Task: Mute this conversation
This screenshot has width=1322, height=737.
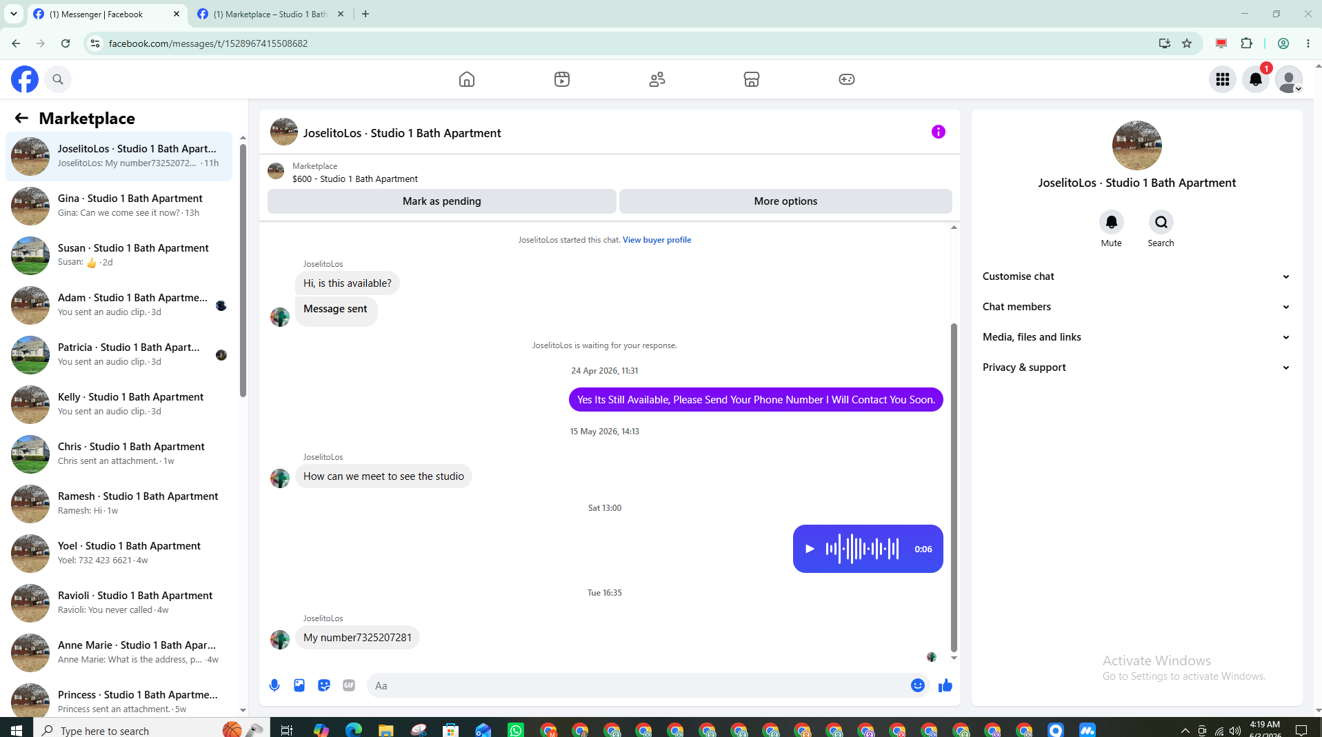Action: coord(1112,222)
